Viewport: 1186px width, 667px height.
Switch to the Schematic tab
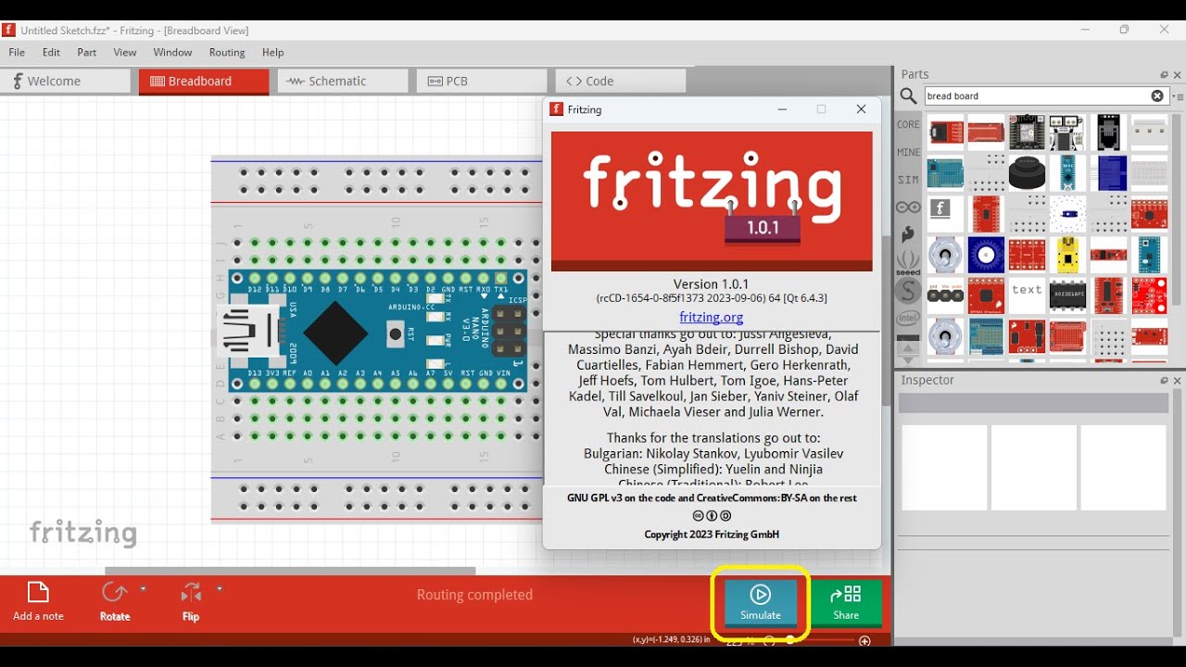coord(343,82)
